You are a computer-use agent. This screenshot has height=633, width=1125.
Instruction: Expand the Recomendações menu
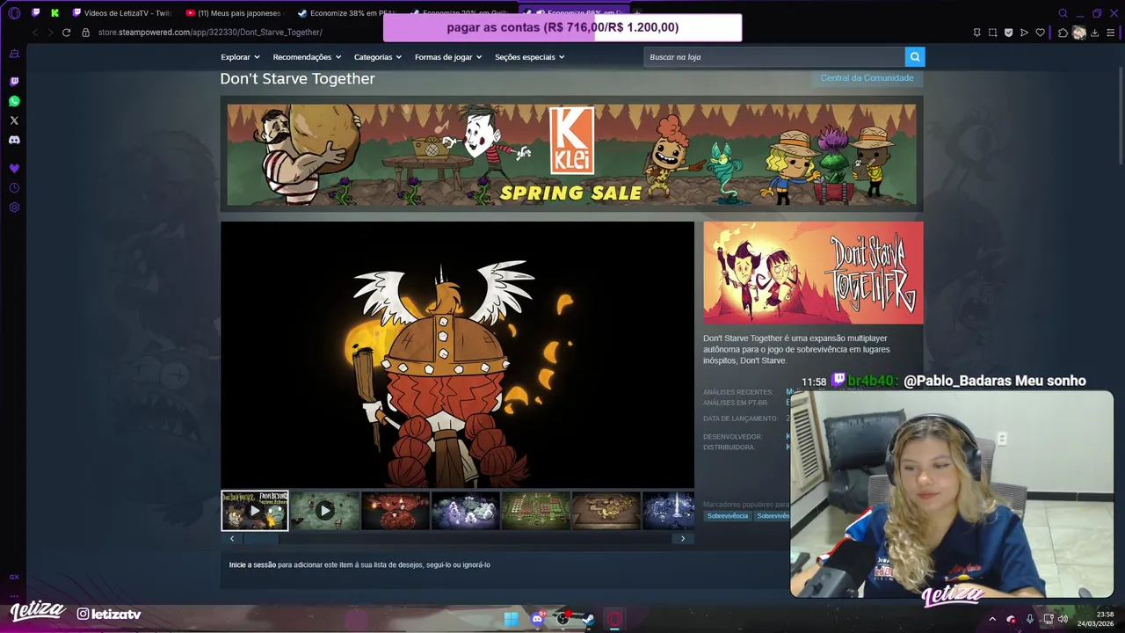point(307,57)
